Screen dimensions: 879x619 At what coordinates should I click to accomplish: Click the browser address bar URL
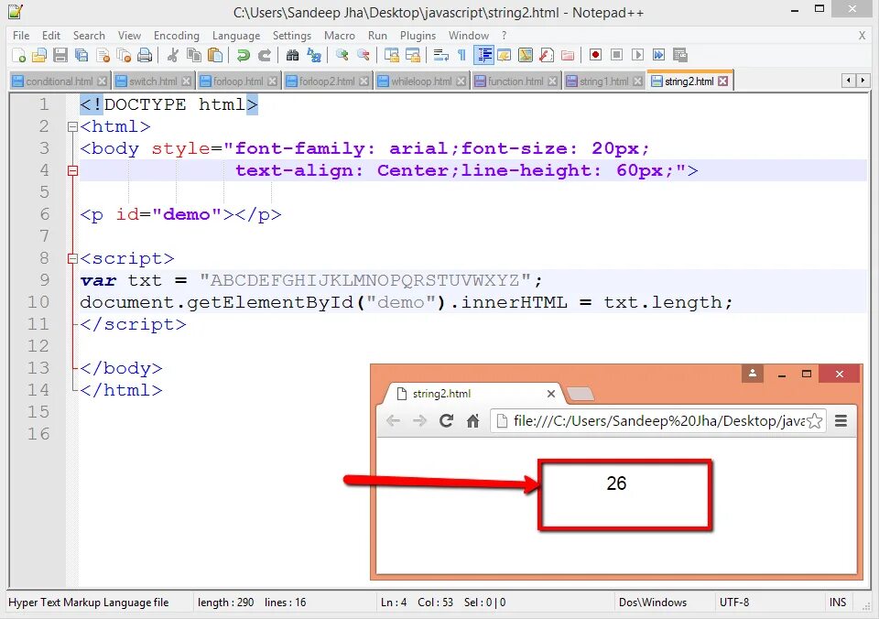tap(659, 421)
